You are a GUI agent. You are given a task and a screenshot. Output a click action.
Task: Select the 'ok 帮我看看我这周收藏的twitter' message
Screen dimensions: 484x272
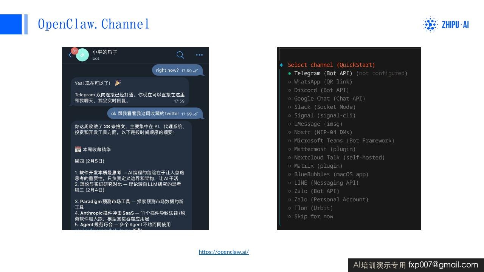coord(155,113)
